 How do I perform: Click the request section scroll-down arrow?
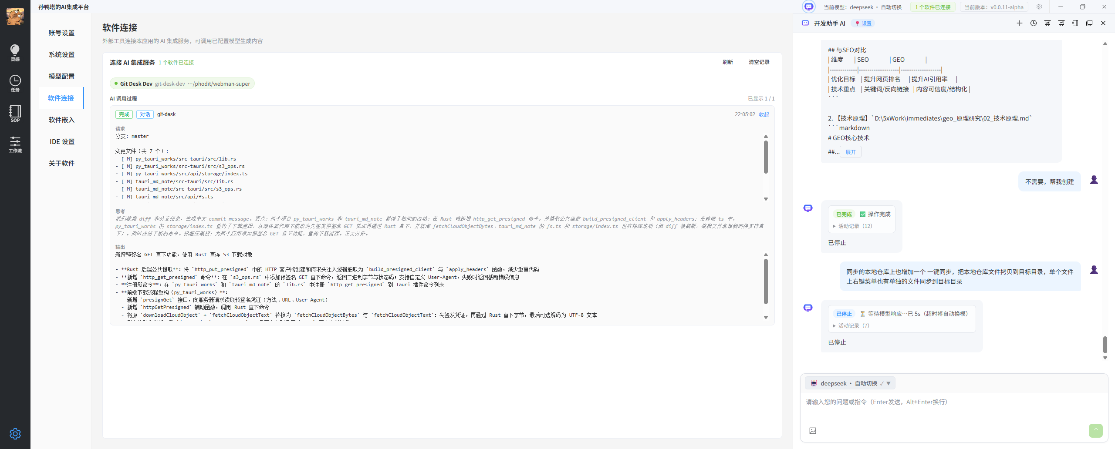(766, 199)
